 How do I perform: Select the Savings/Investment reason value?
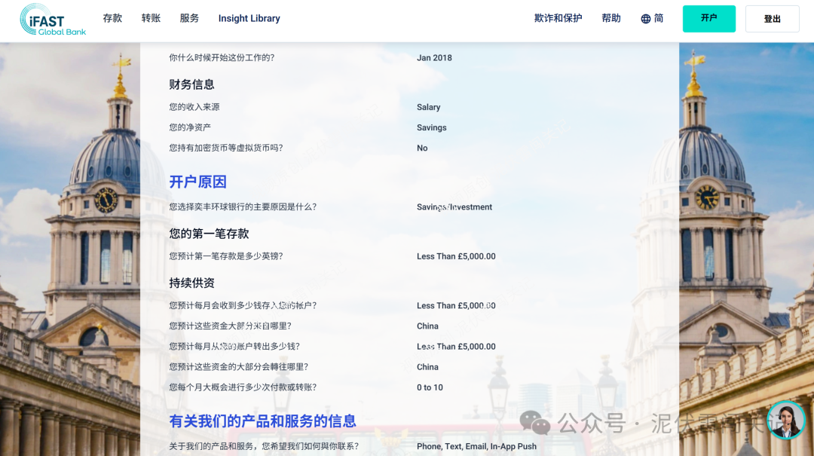click(454, 207)
